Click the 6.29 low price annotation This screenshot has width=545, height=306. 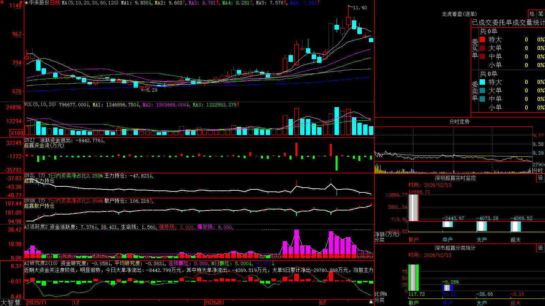tap(152, 90)
